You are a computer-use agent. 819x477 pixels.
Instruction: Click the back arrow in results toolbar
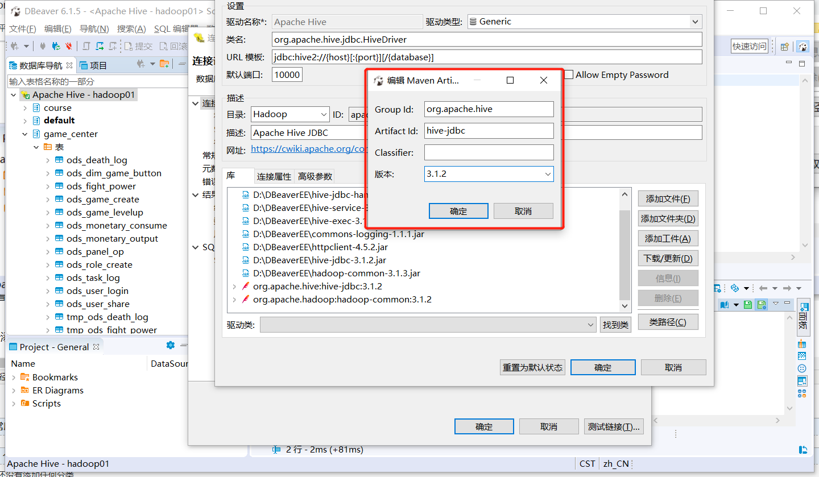(x=763, y=288)
